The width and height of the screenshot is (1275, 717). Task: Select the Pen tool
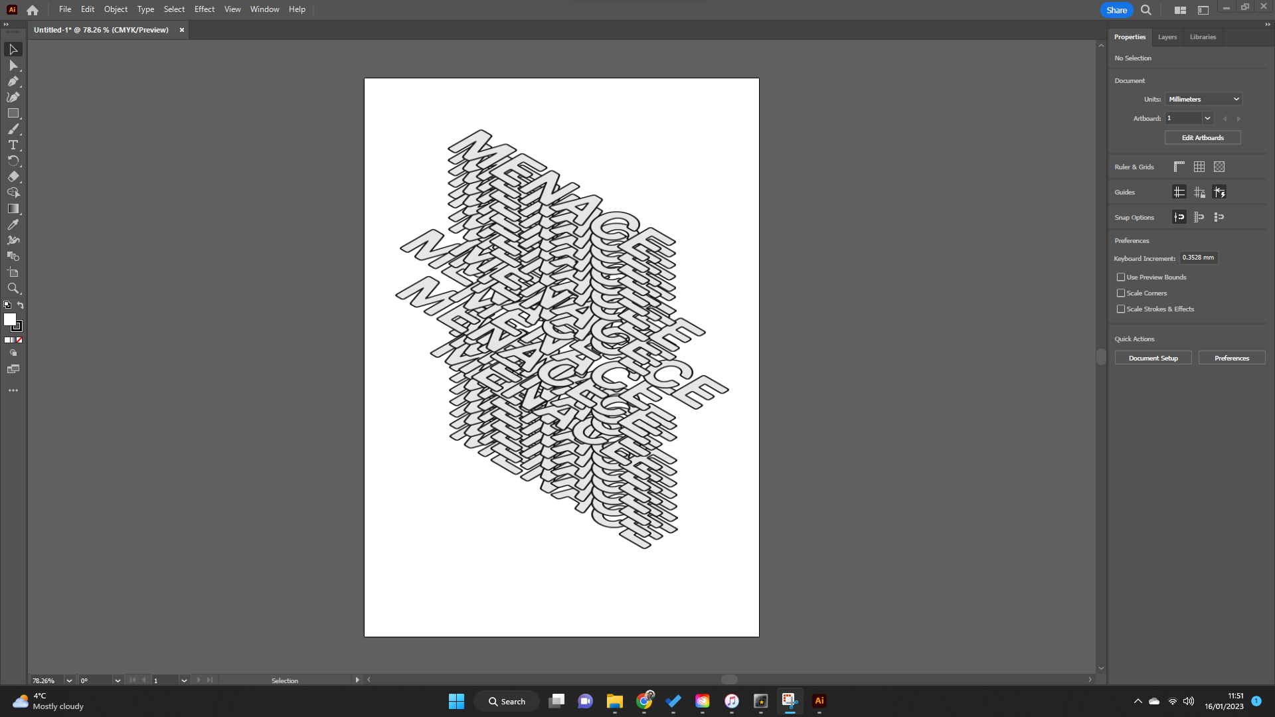(x=13, y=81)
